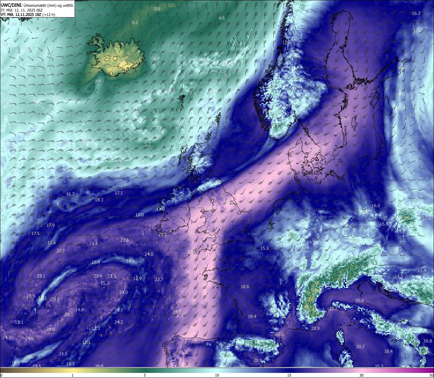The height and width of the screenshot is (378, 434).
Task: Click the 20.9 value on the map
Action: (315, 328)
